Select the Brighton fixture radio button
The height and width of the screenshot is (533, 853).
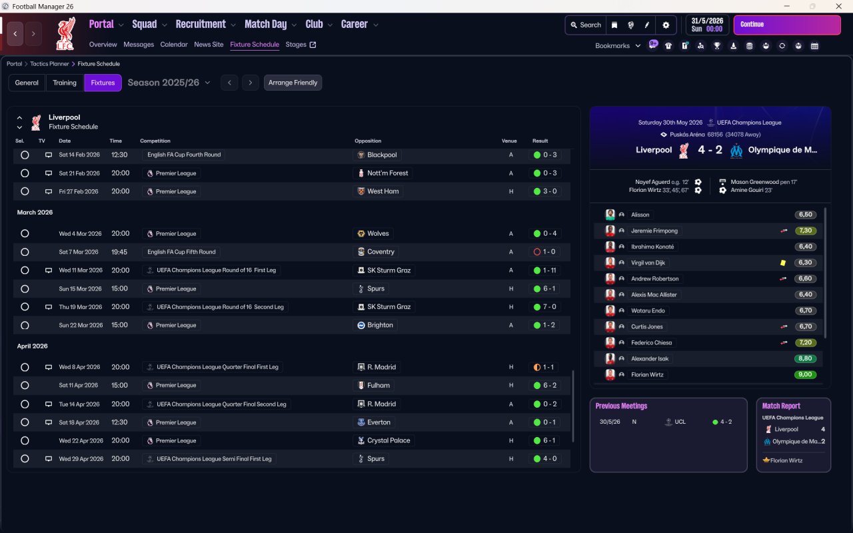25,325
